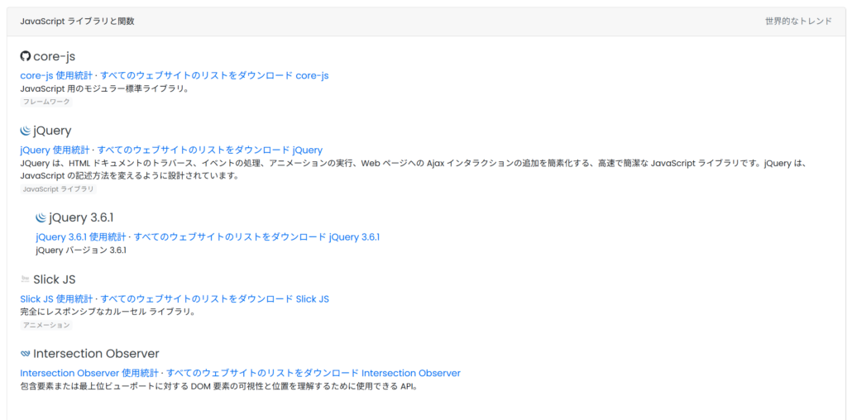The image size is (847, 420).
Task: Open the core-js 使用統計 link
Action: tap(174, 75)
